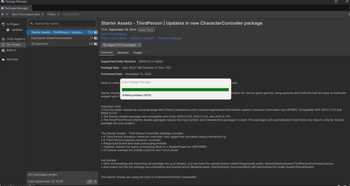The width and height of the screenshot is (350, 186).
Task: Click the Services cloud icon
Action: (3, 59)
